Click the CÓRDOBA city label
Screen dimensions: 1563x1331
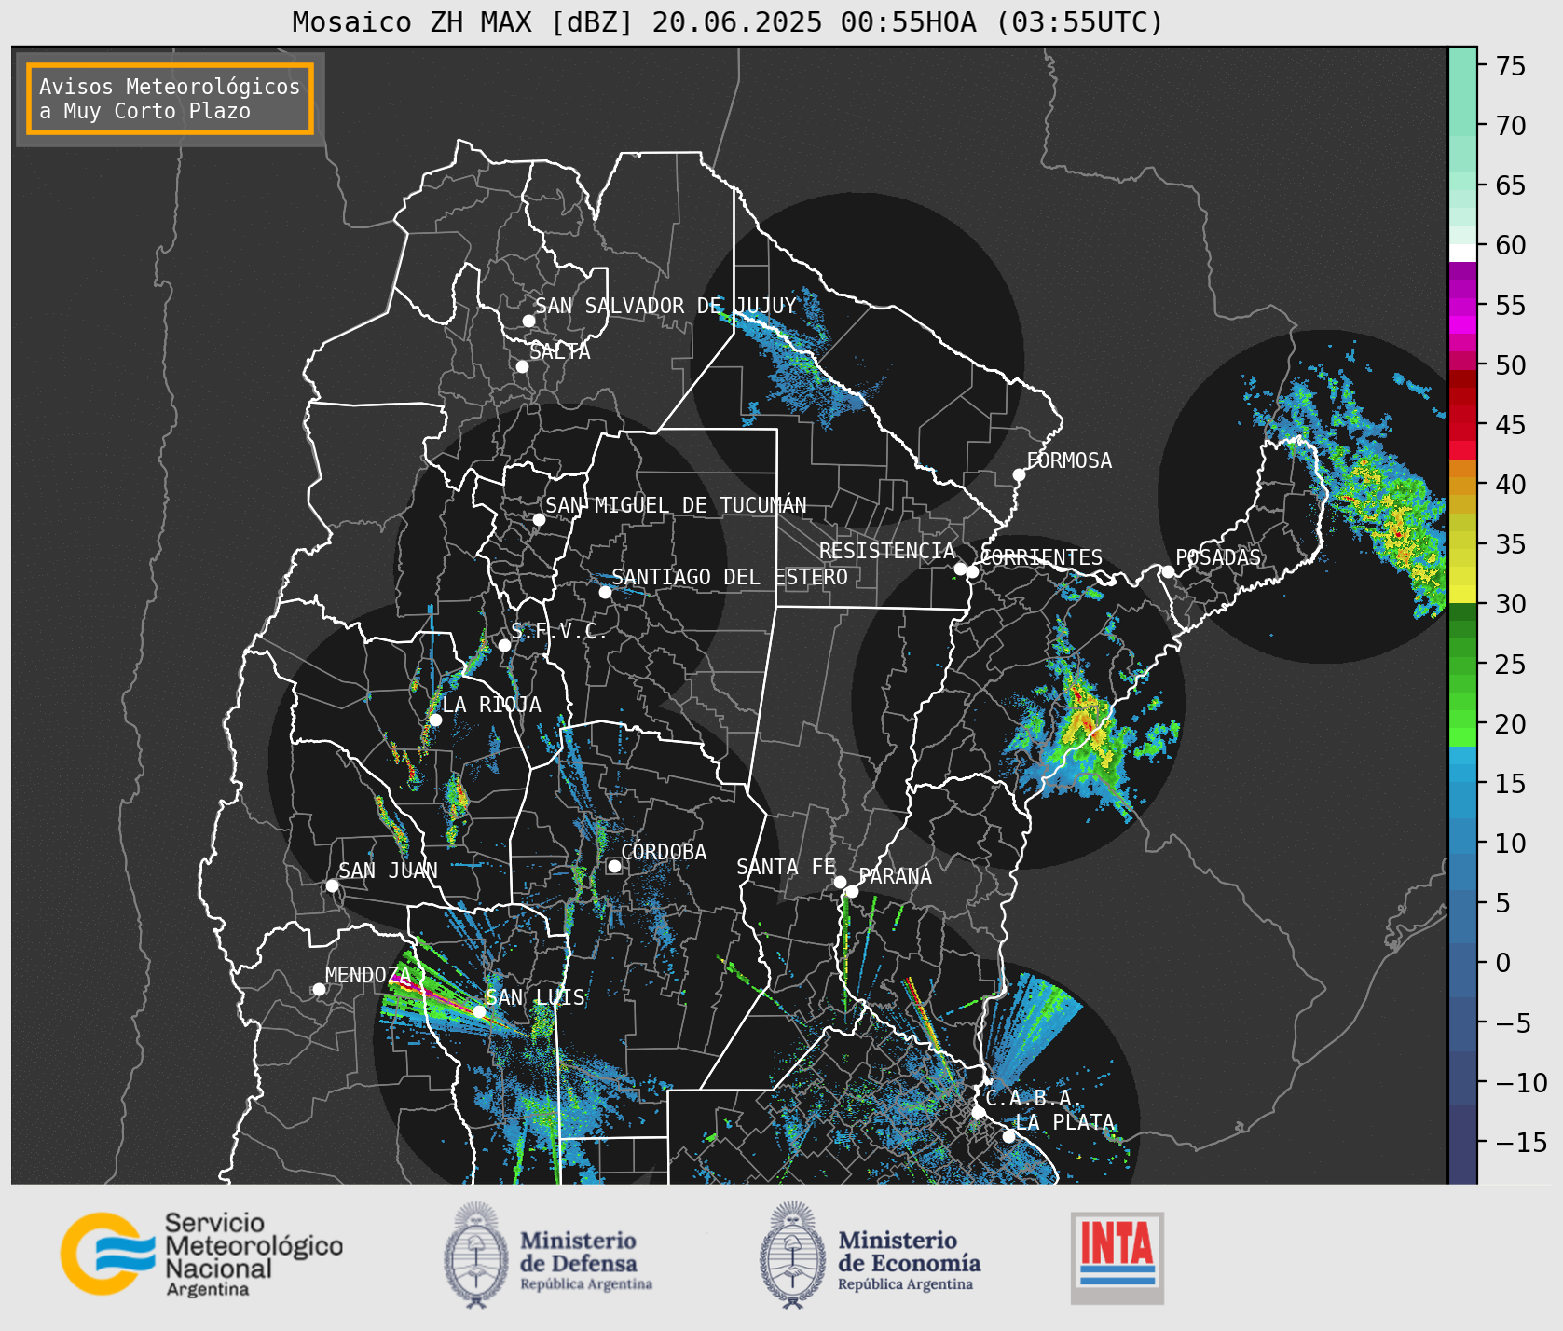click(x=664, y=852)
